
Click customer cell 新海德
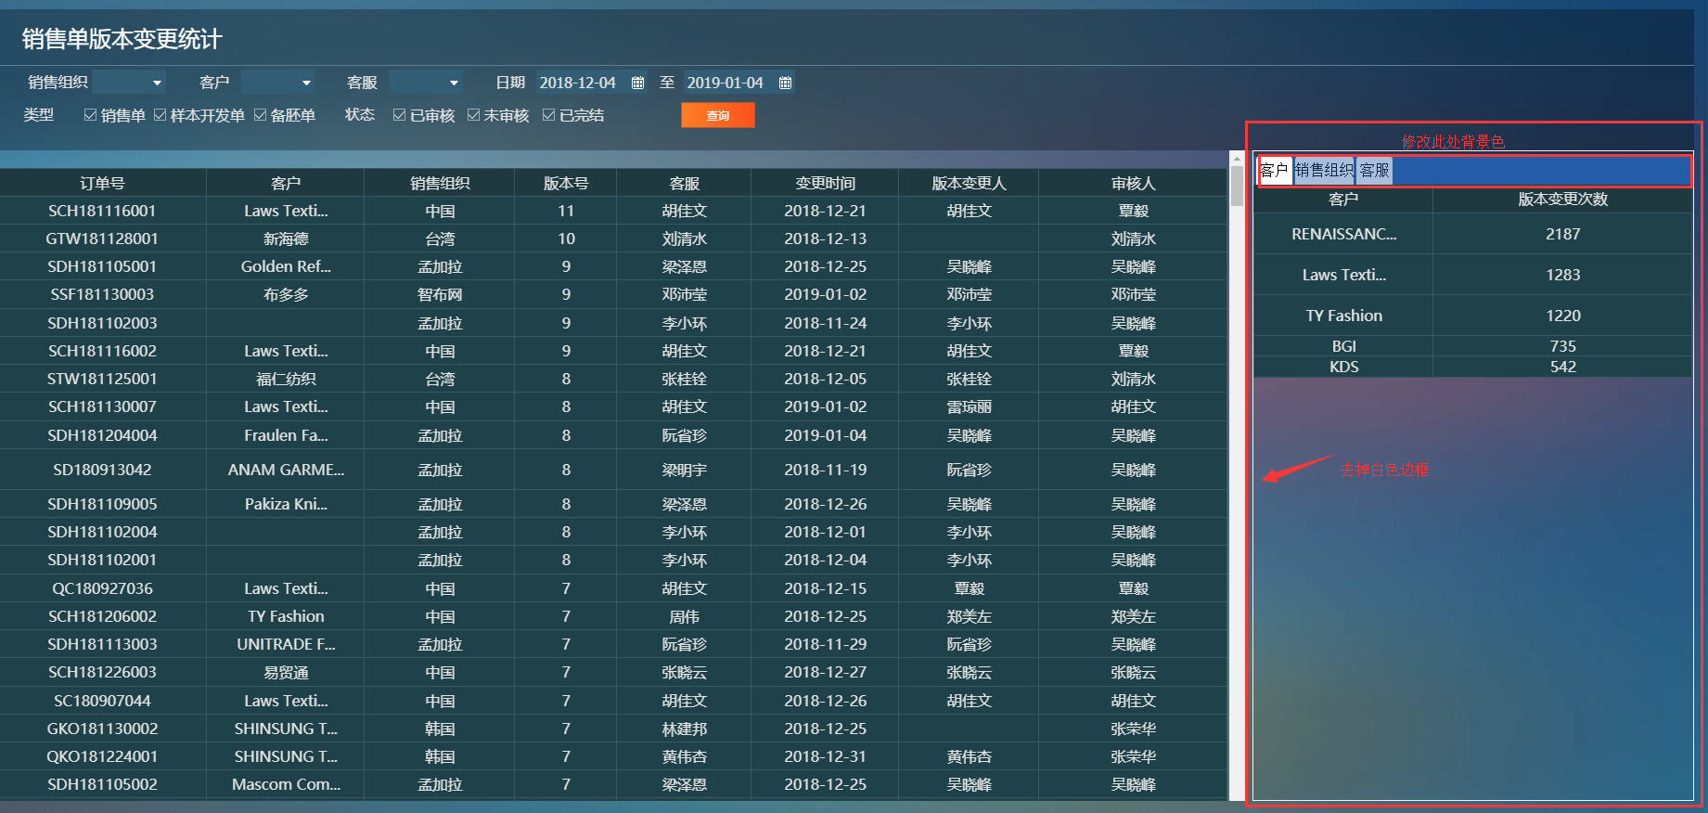[x=286, y=239]
